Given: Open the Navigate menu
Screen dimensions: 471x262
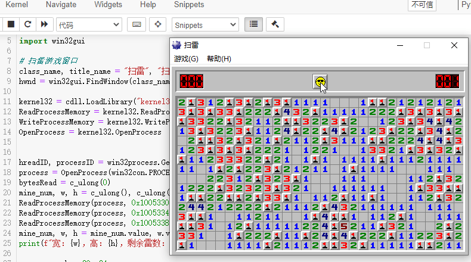Looking at the screenshot, I should coord(61,5).
